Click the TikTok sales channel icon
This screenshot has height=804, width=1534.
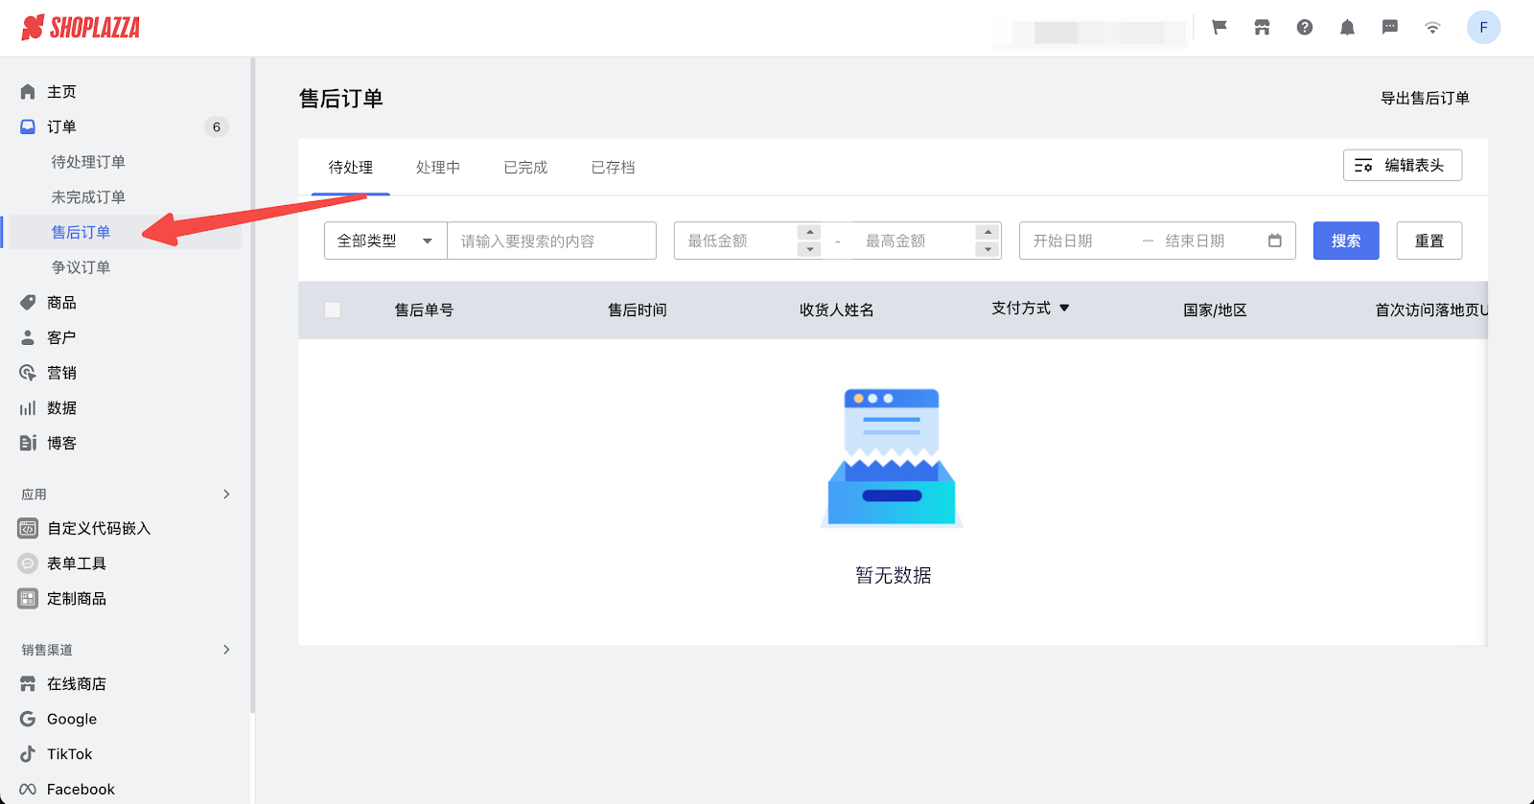[28, 754]
